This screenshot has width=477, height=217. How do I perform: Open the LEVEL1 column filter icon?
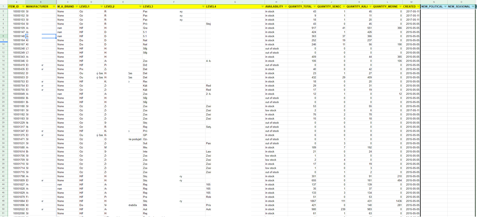(x=101, y=7)
